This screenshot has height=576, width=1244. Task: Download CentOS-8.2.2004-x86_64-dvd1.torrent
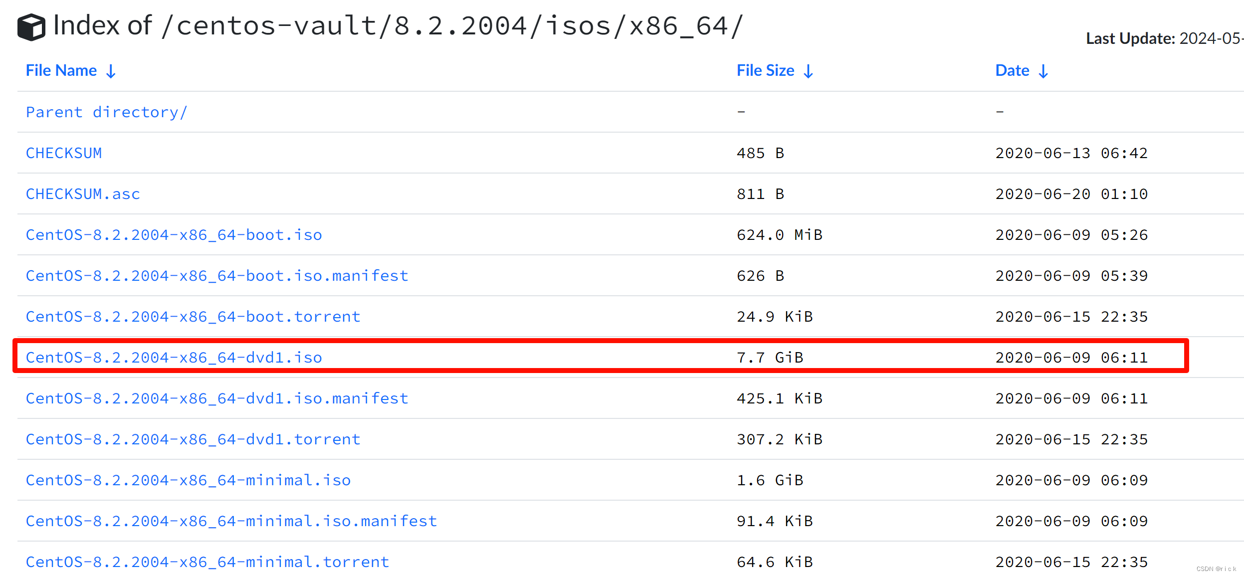click(193, 439)
